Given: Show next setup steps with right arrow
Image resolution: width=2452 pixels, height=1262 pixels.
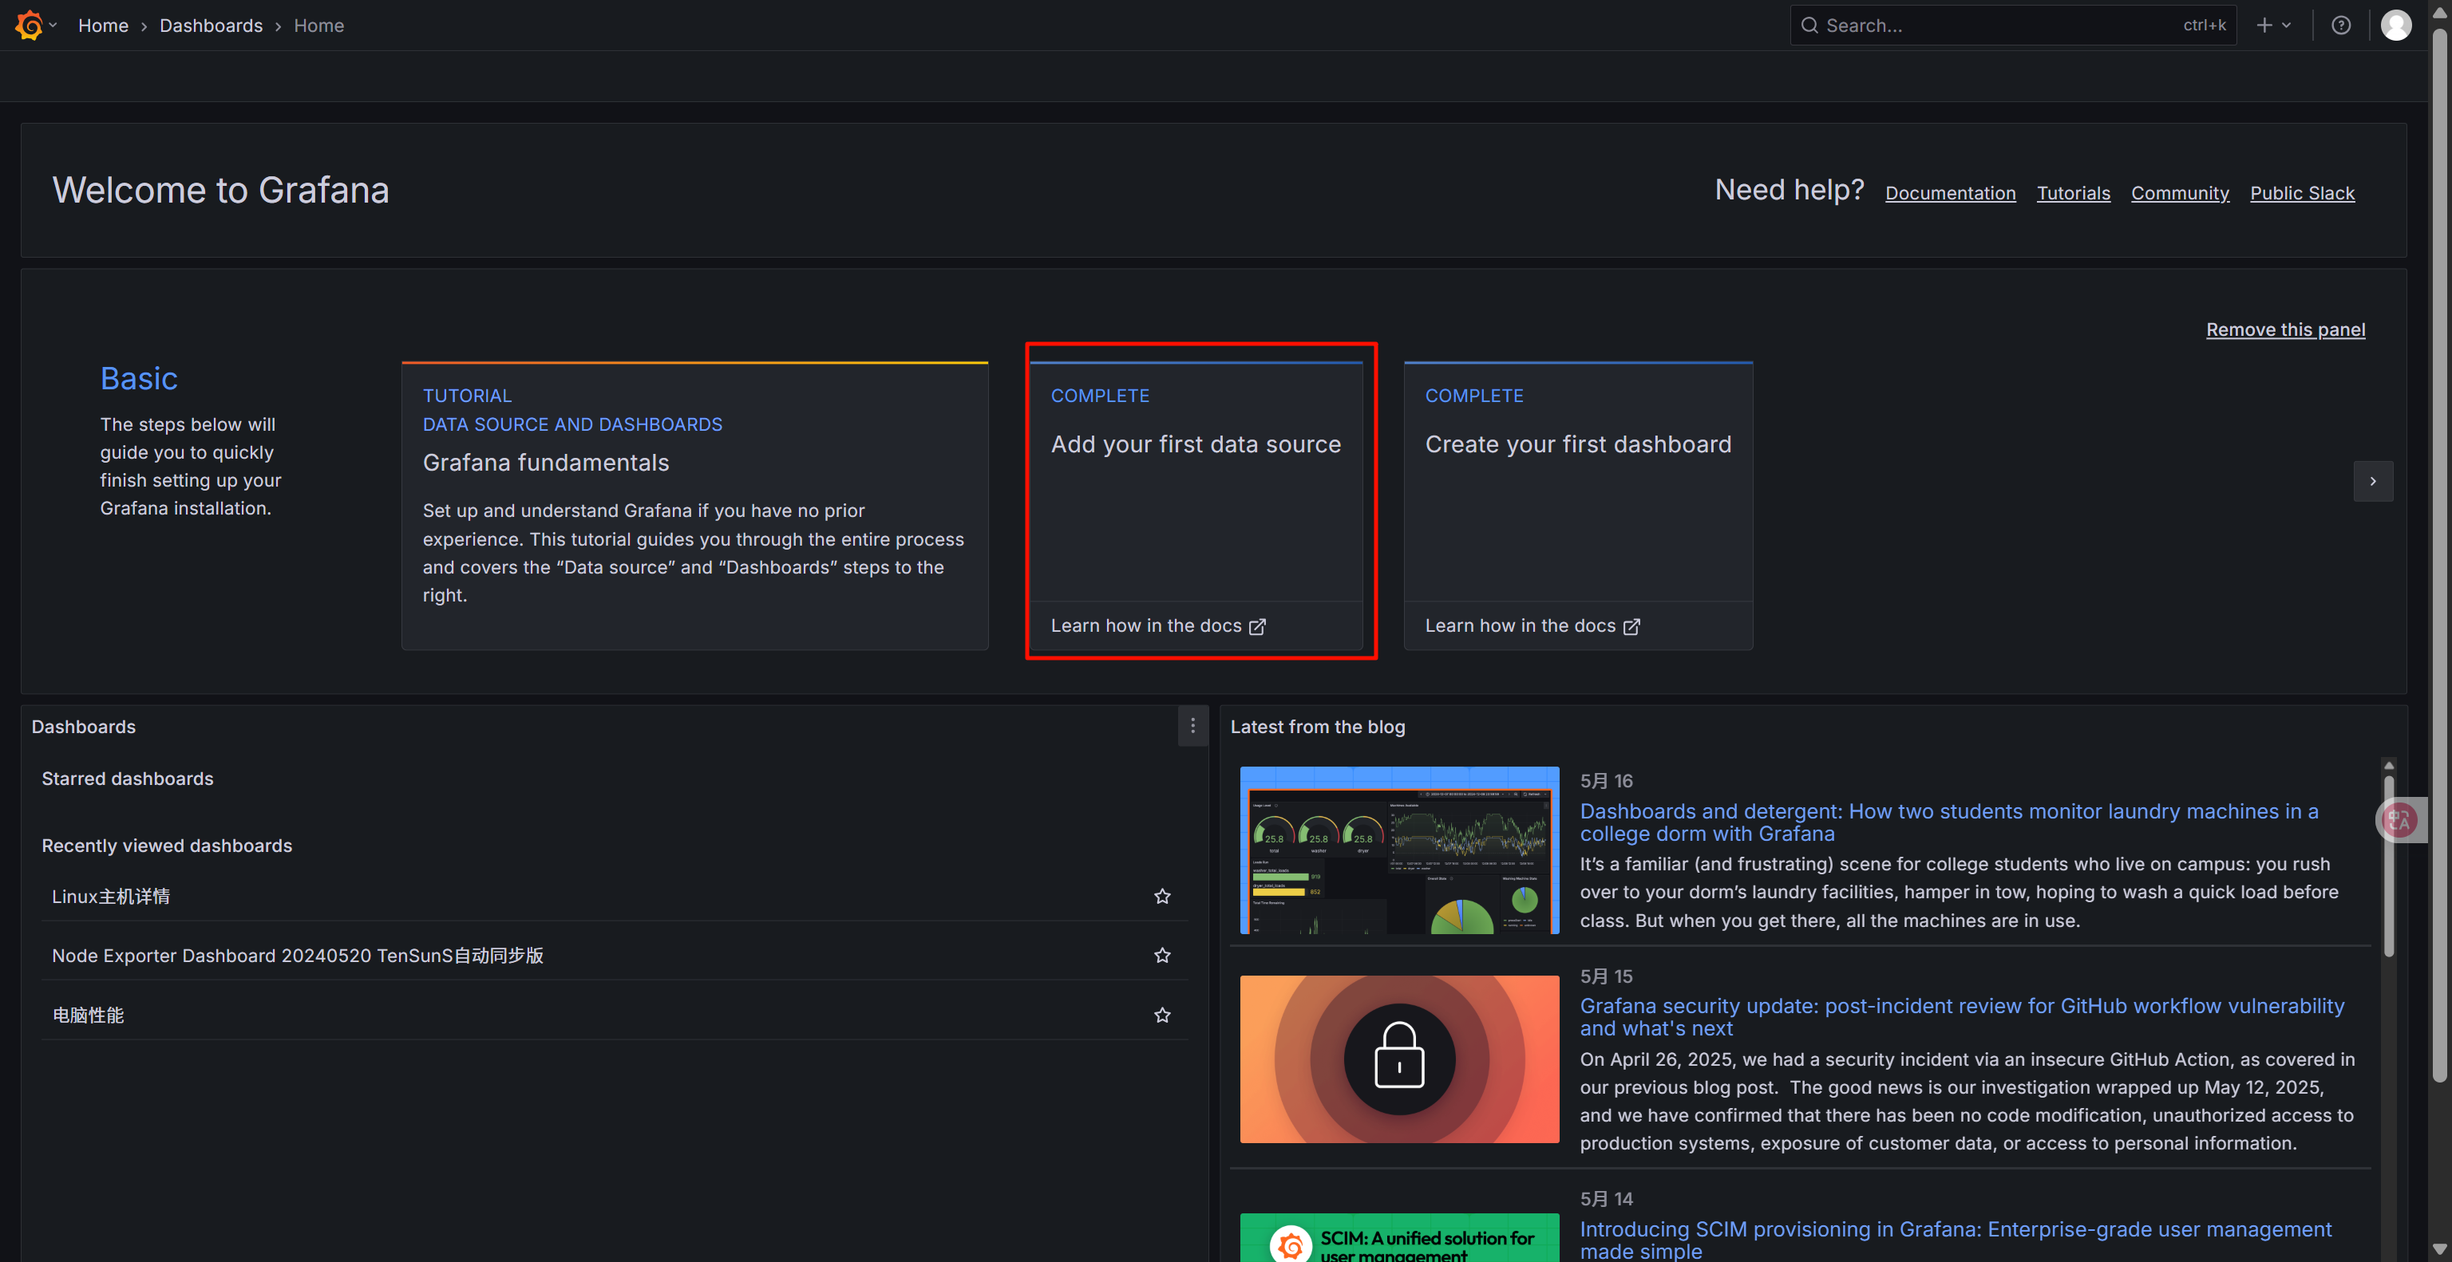Looking at the screenshot, I should [x=2372, y=481].
